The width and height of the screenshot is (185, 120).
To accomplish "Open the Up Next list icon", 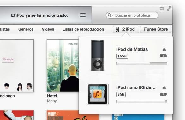I will (82, 15).
